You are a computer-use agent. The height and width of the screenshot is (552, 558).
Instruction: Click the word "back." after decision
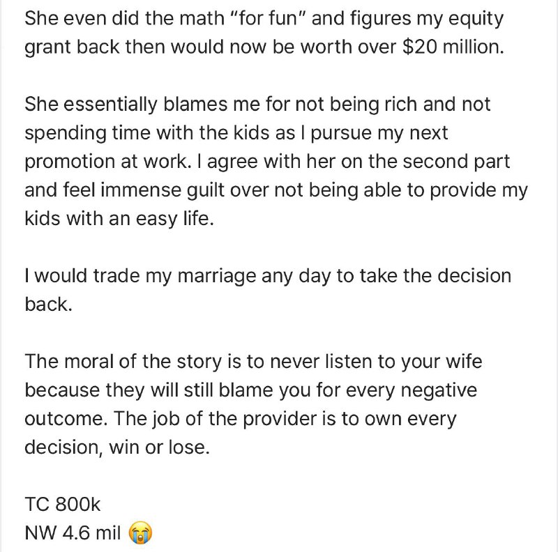(x=48, y=305)
